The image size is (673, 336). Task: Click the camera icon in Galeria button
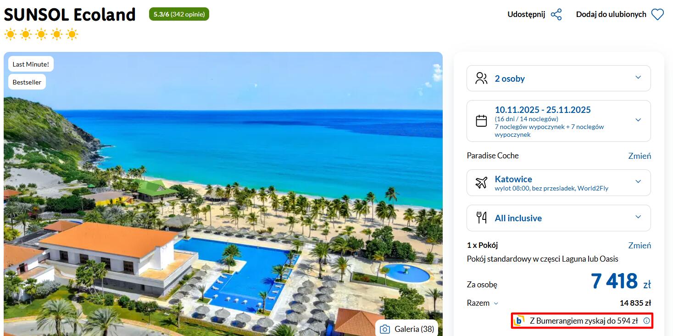pos(385,329)
